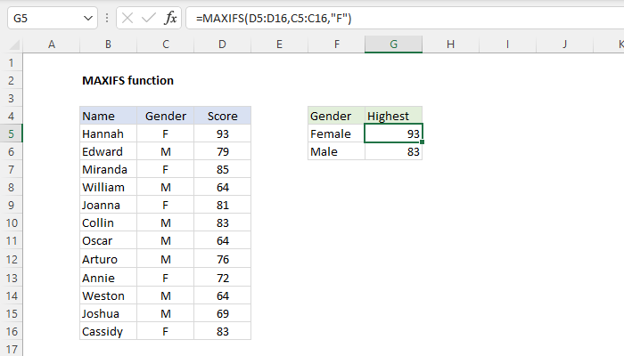Click the 'Weston' name cell

108,295
